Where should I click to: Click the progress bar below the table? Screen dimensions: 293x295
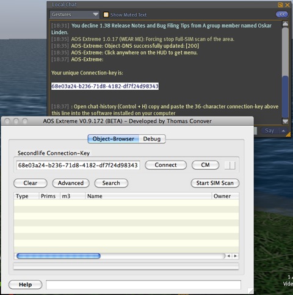coord(126,266)
